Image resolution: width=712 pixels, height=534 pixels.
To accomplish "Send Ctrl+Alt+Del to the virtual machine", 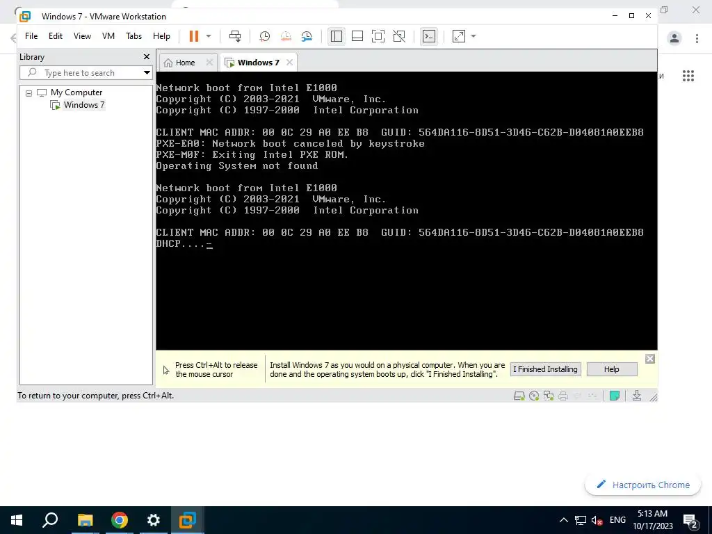I will click(235, 36).
